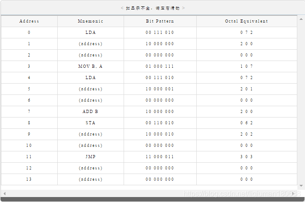
Task: Select the Address column header
Action: coord(29,21)
